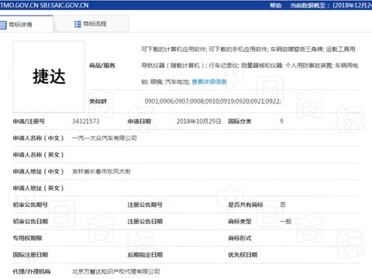Click the 商标详情 tab icon
The height and width of the screenshot is (279, 372).
pyautogui.click(x=3, y=25)
